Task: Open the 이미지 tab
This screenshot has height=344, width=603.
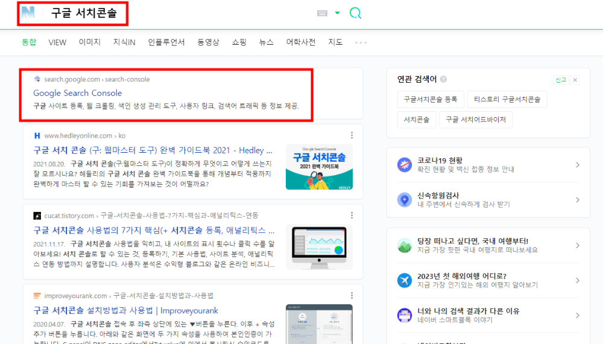Action: (x=90, y=42)
